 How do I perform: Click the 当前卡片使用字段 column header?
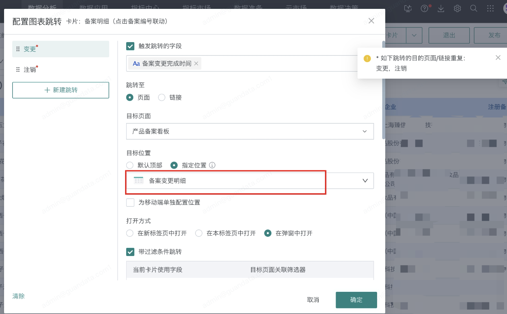tap(158, 270)
